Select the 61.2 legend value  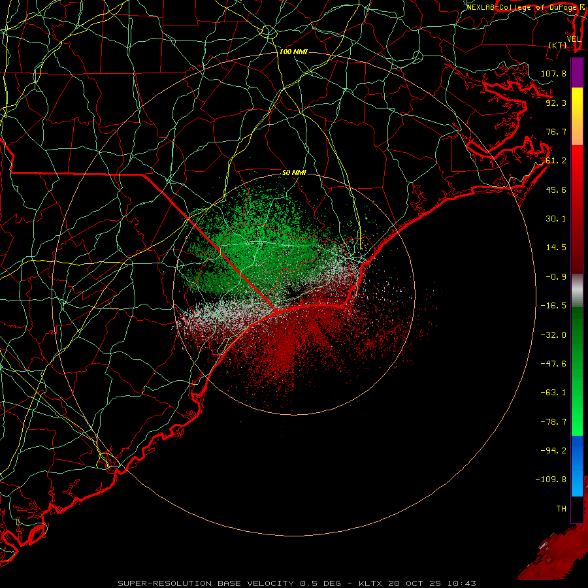pos(556,161)
